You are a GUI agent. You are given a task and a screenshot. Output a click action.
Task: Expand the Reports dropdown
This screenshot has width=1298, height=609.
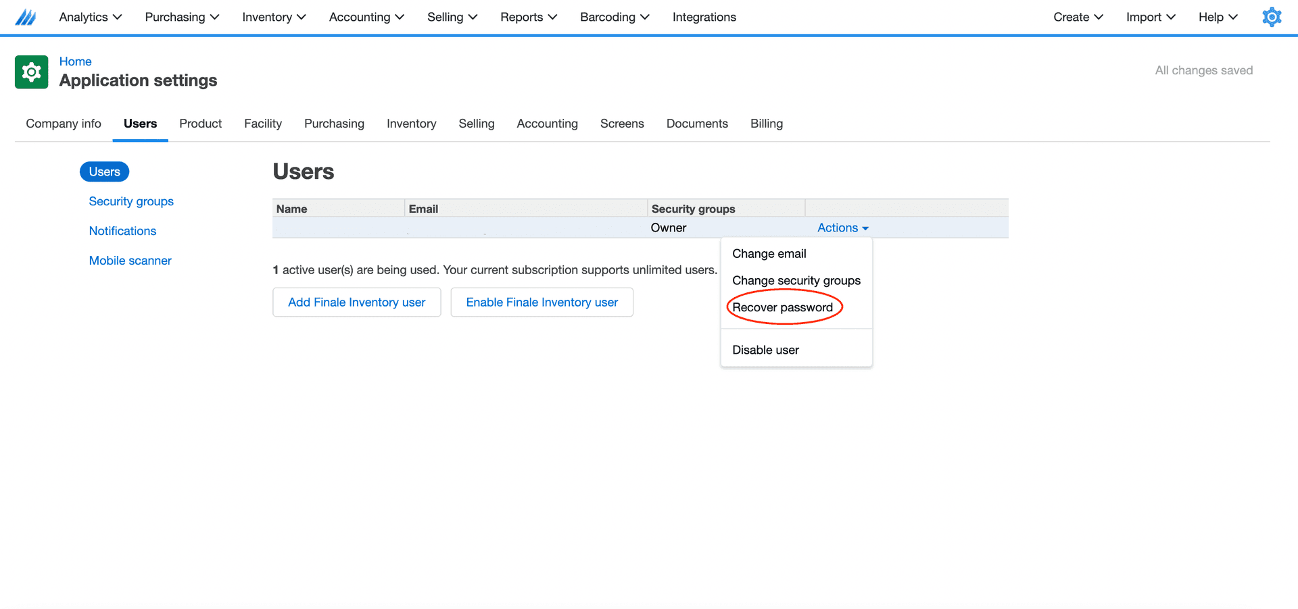click(528, 17)
